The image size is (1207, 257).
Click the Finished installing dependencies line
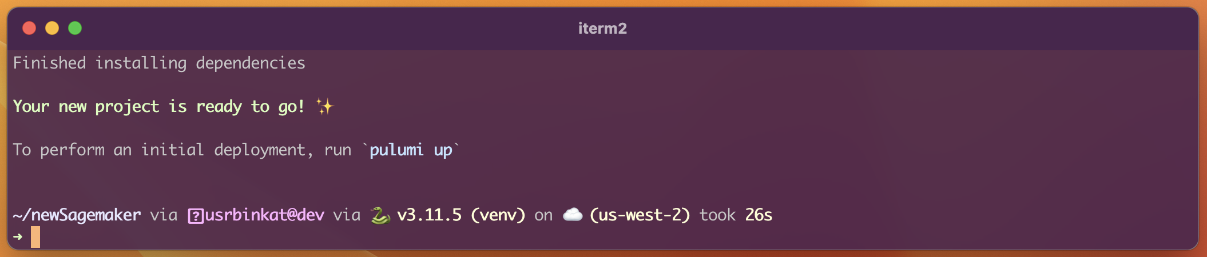159,63
